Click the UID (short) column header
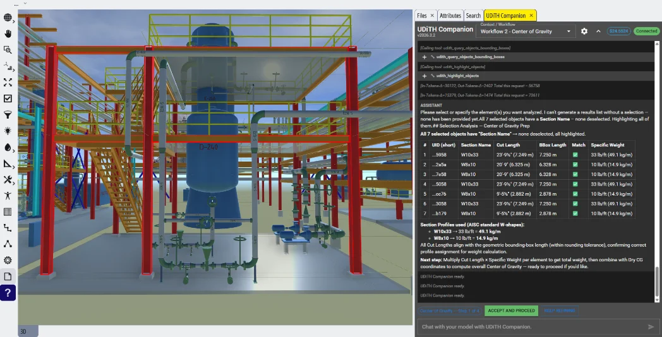Image resolution: width=662 pixels, height=337 pixels. (x=443, y=145)
